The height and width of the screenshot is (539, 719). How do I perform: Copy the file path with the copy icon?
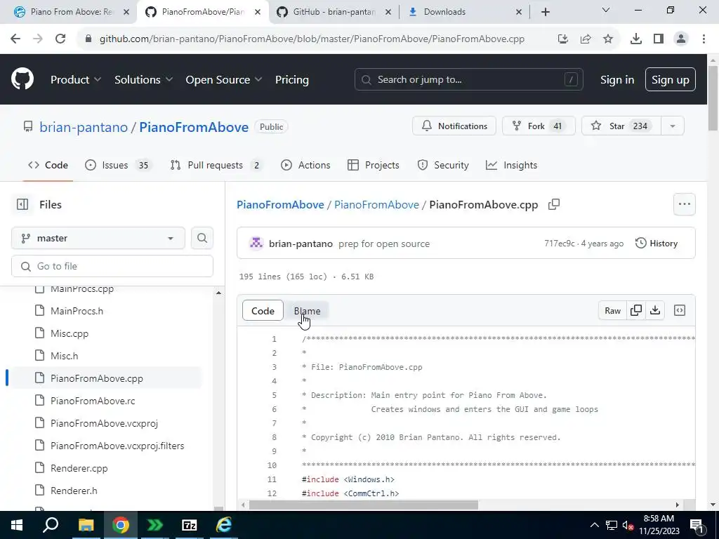[554, 204]
